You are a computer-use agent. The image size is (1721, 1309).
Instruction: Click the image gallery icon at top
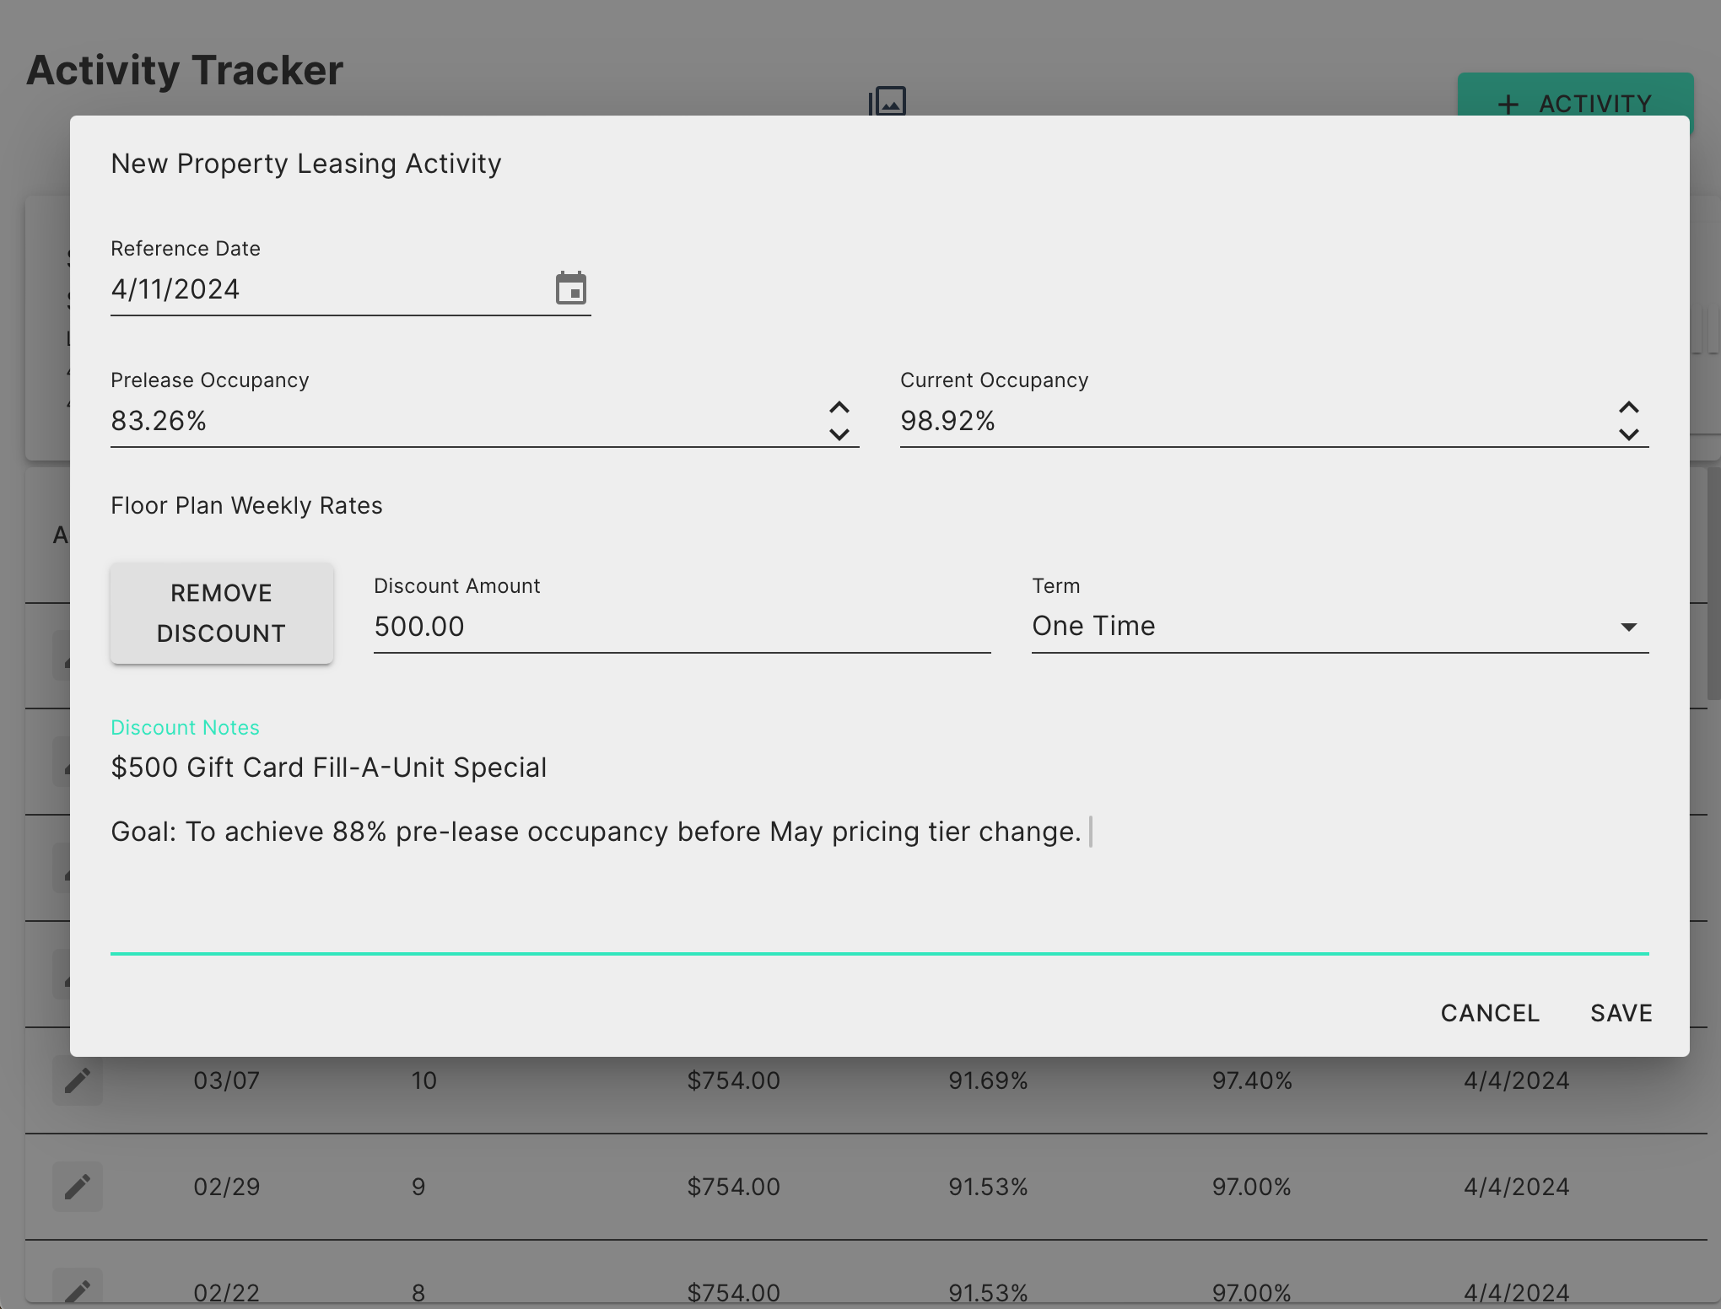click(x=887, y=101)
